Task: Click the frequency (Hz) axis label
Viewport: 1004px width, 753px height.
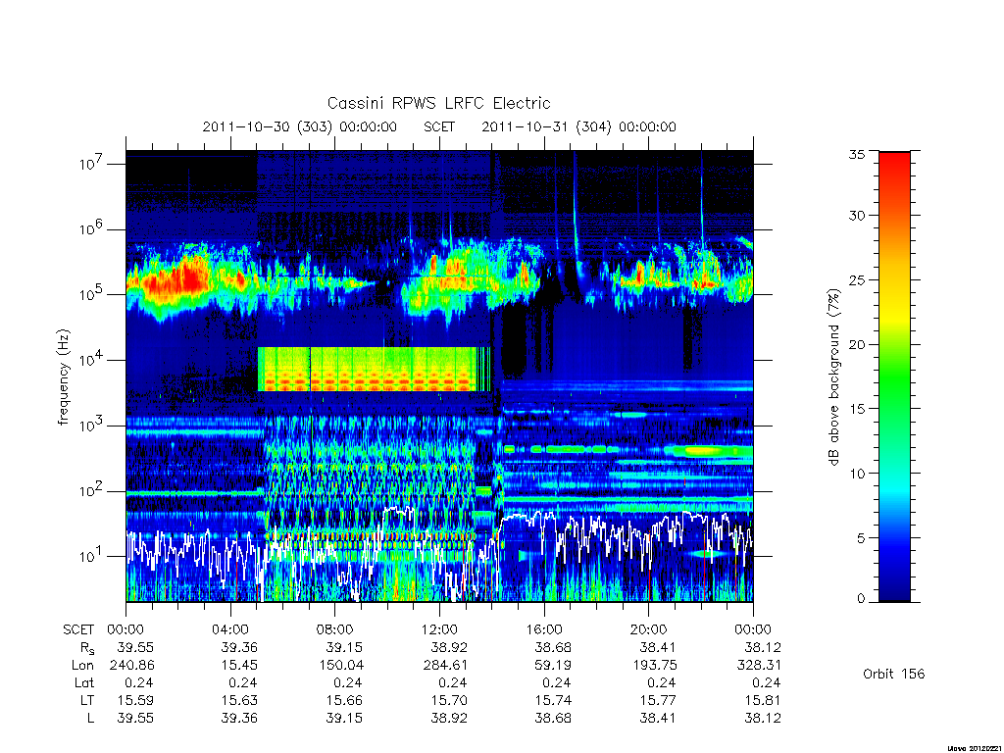Action: (63, 377)
